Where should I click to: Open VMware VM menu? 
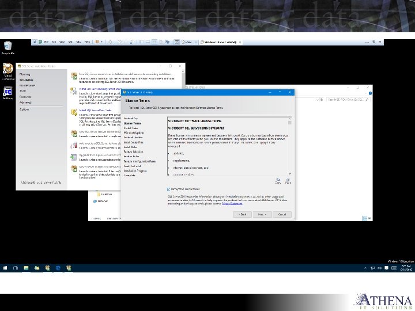(x=70, y=42)
